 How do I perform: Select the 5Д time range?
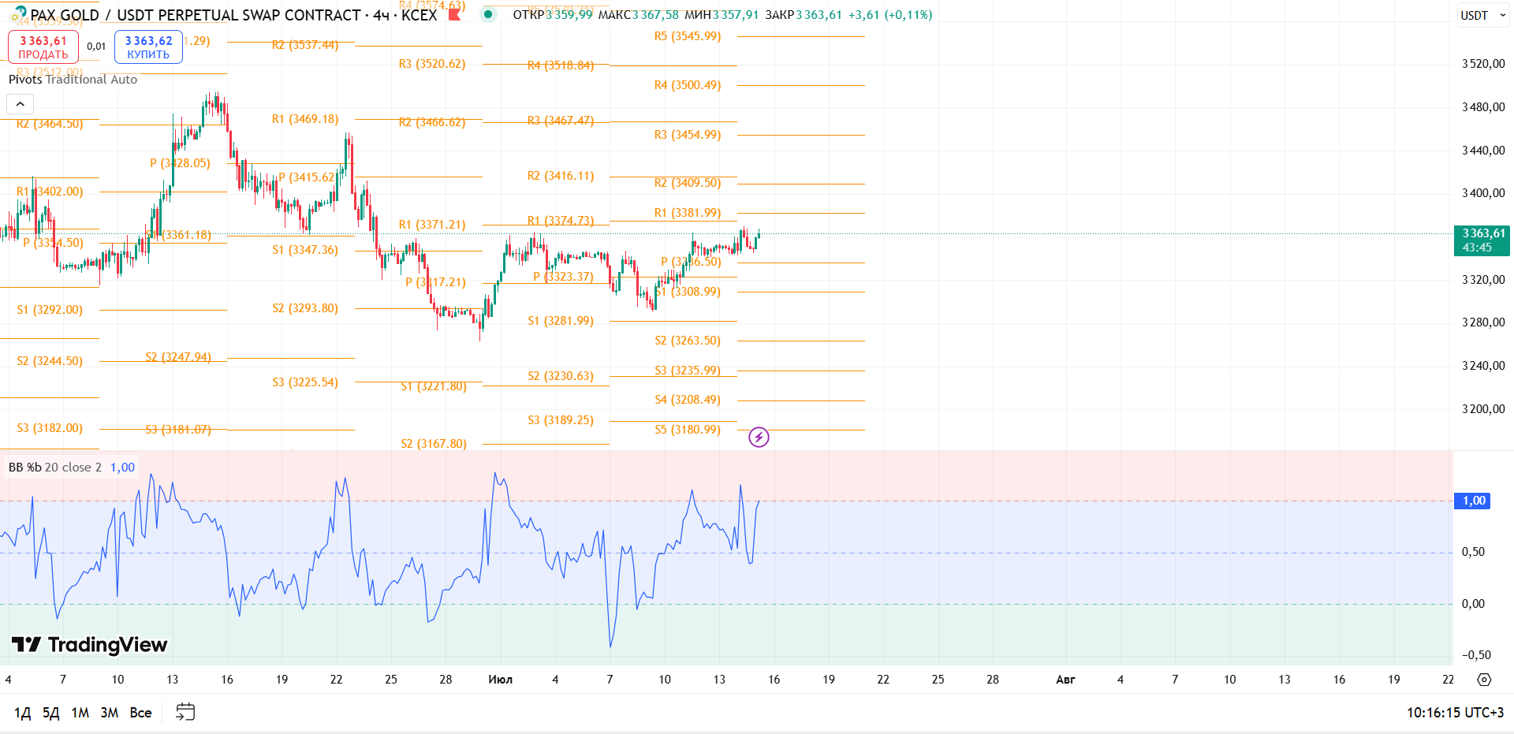click(x=51, y=713)
